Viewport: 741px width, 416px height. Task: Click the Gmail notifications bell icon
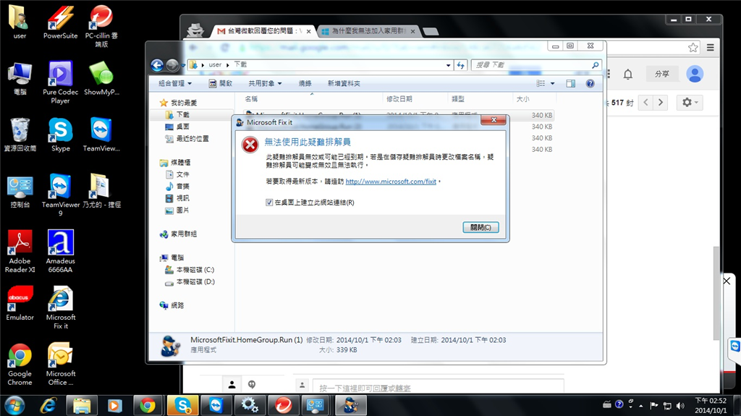[627, 75]
